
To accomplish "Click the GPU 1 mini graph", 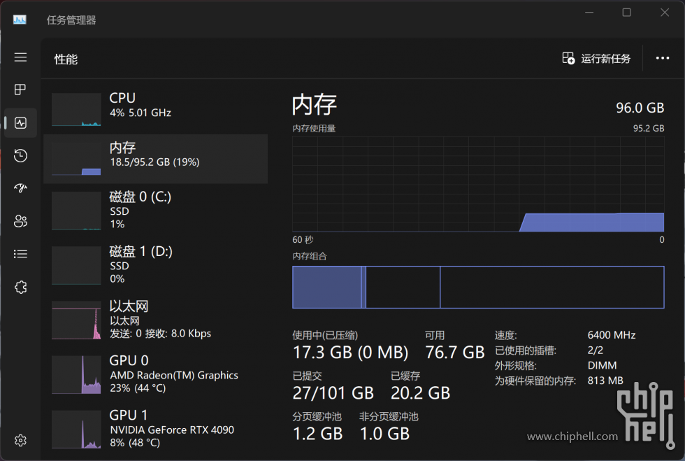I will tap(76, 429).
